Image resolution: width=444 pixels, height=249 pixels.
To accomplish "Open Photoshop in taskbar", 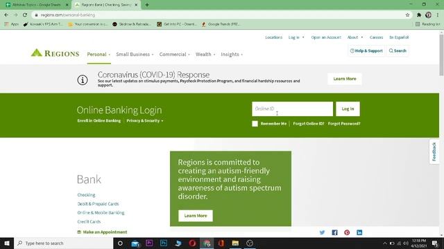I will (164, 243).
